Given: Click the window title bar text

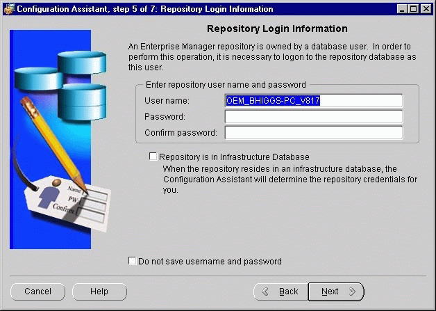Looking at the screenshot, I should [x=144, y=9].
